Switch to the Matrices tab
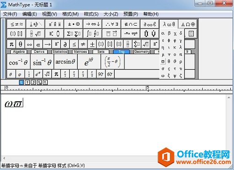The image size is (234, 170). (80, 52)
